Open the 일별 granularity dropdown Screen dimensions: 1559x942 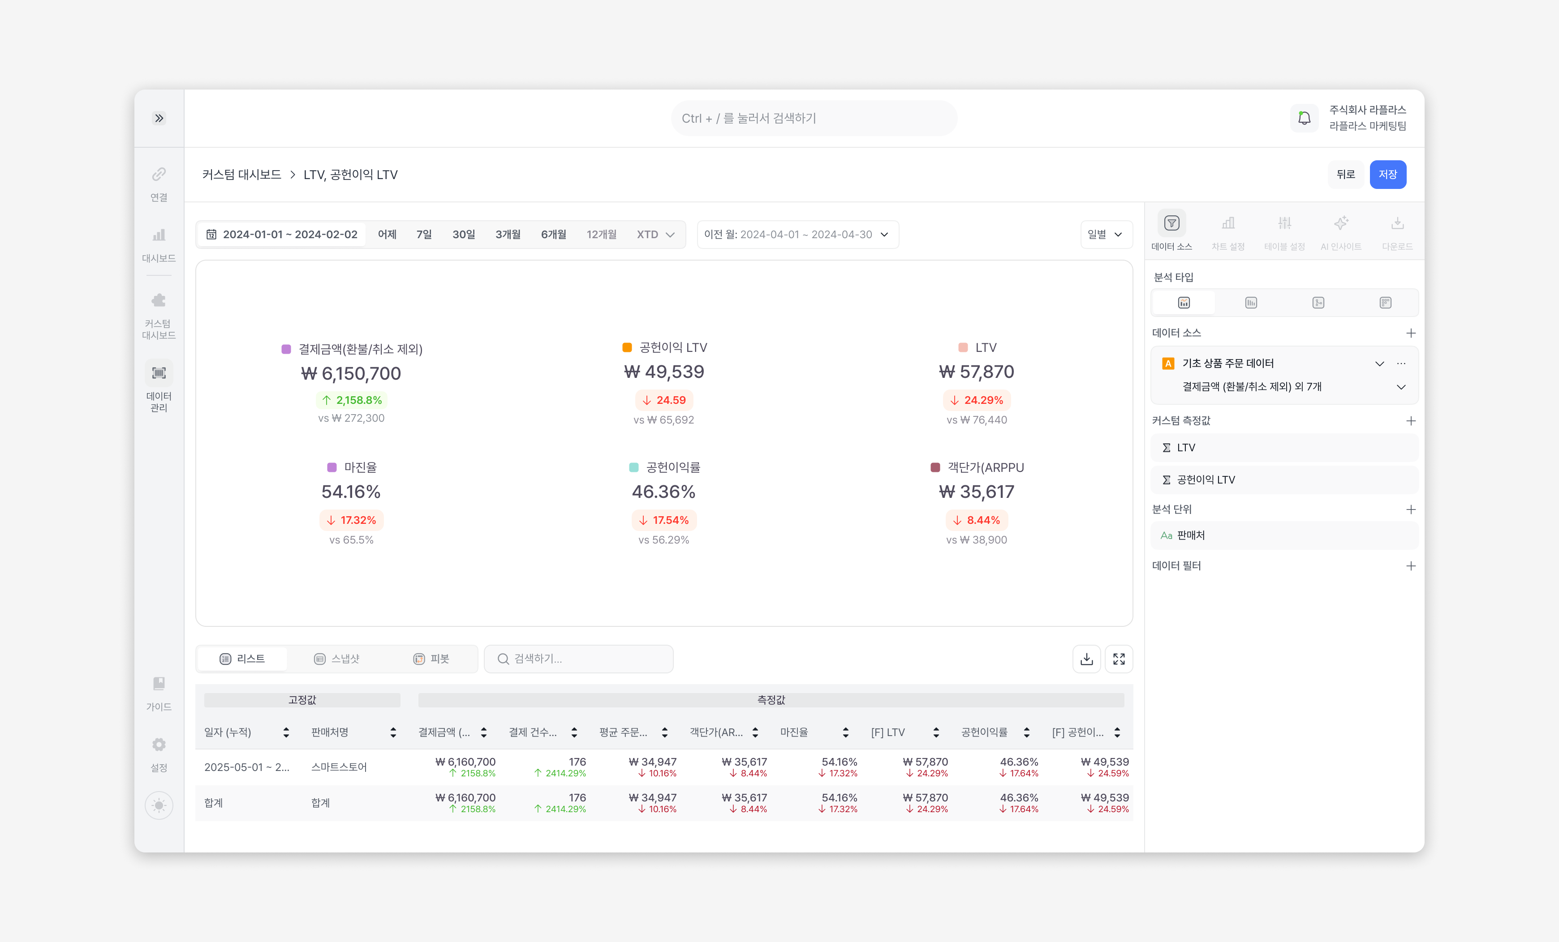[1105, 235]
